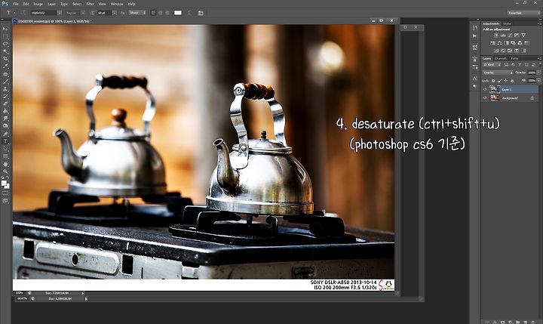Add a Color Balance adjustment
The image size is (543, 324).
(x=500, y=43)
